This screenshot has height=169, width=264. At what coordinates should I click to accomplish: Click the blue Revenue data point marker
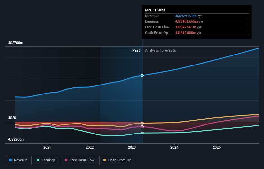pyautogui.click(x=142, y=75)
